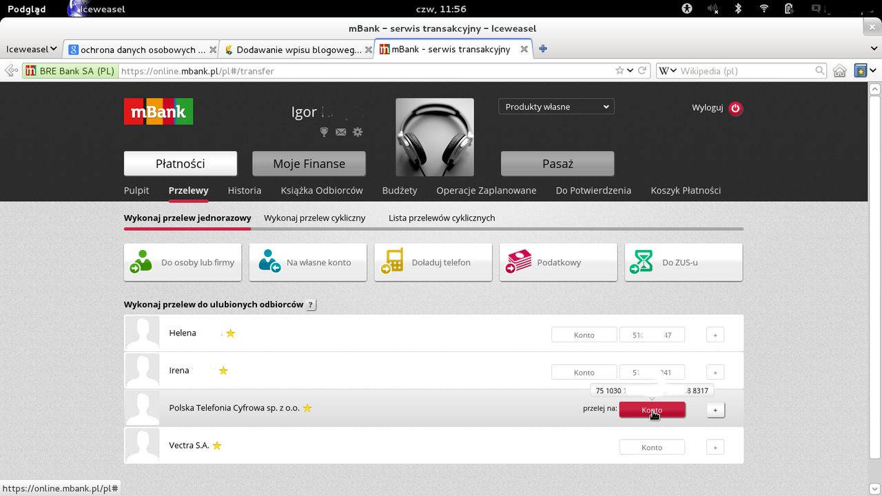Screen dimensions: 882x496
Task: Open the Moje Finanse main section
Action: tap(309, 163)
